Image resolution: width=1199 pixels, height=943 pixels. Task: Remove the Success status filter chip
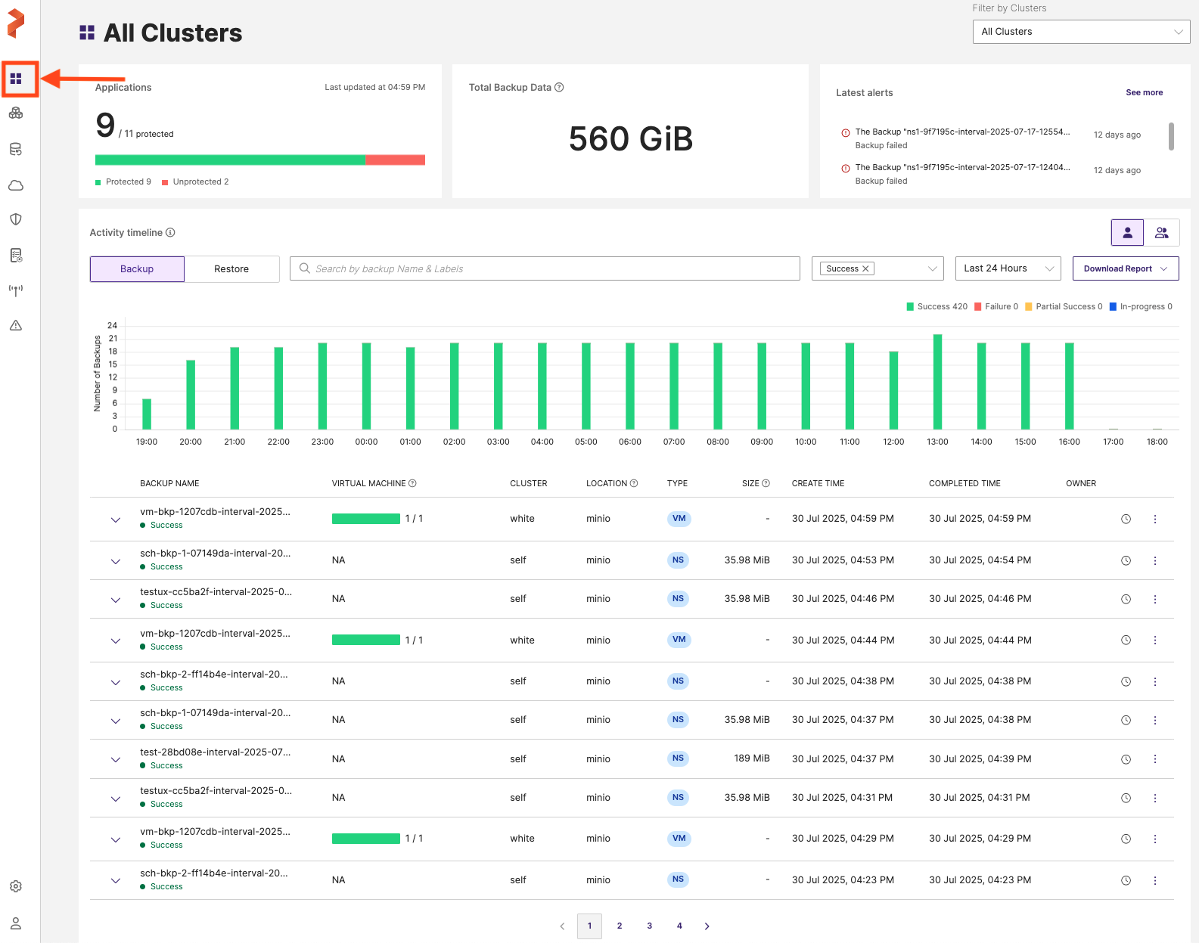pos(865,268)
